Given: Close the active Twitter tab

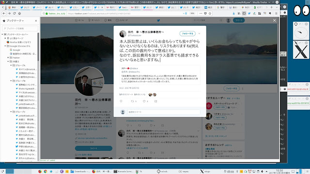Looking at the screenshot, I should [x=102, y=7].
